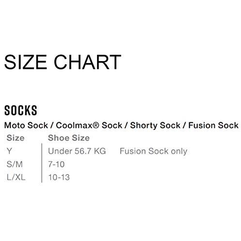Click the Shoe Size column header
This screenshot has width=241, height=241.
tap(69, 138)
